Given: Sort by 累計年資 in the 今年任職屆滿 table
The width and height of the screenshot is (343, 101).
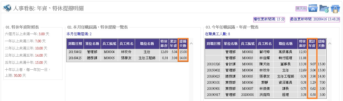Looking at the screenshot, I should (x=312, y=44).
